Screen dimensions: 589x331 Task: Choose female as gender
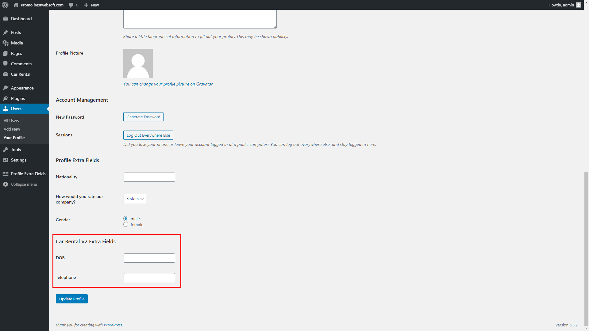tap(126, 224)
